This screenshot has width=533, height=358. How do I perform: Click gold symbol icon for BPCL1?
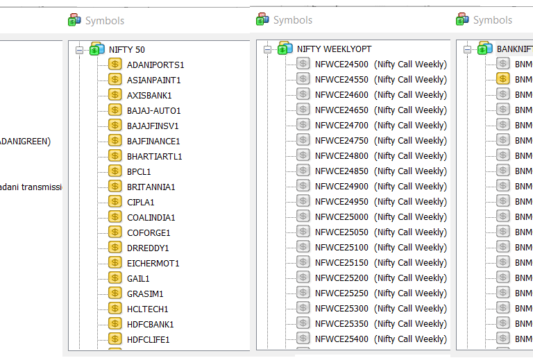115,171
